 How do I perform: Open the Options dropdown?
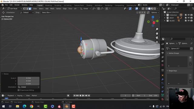155,12
